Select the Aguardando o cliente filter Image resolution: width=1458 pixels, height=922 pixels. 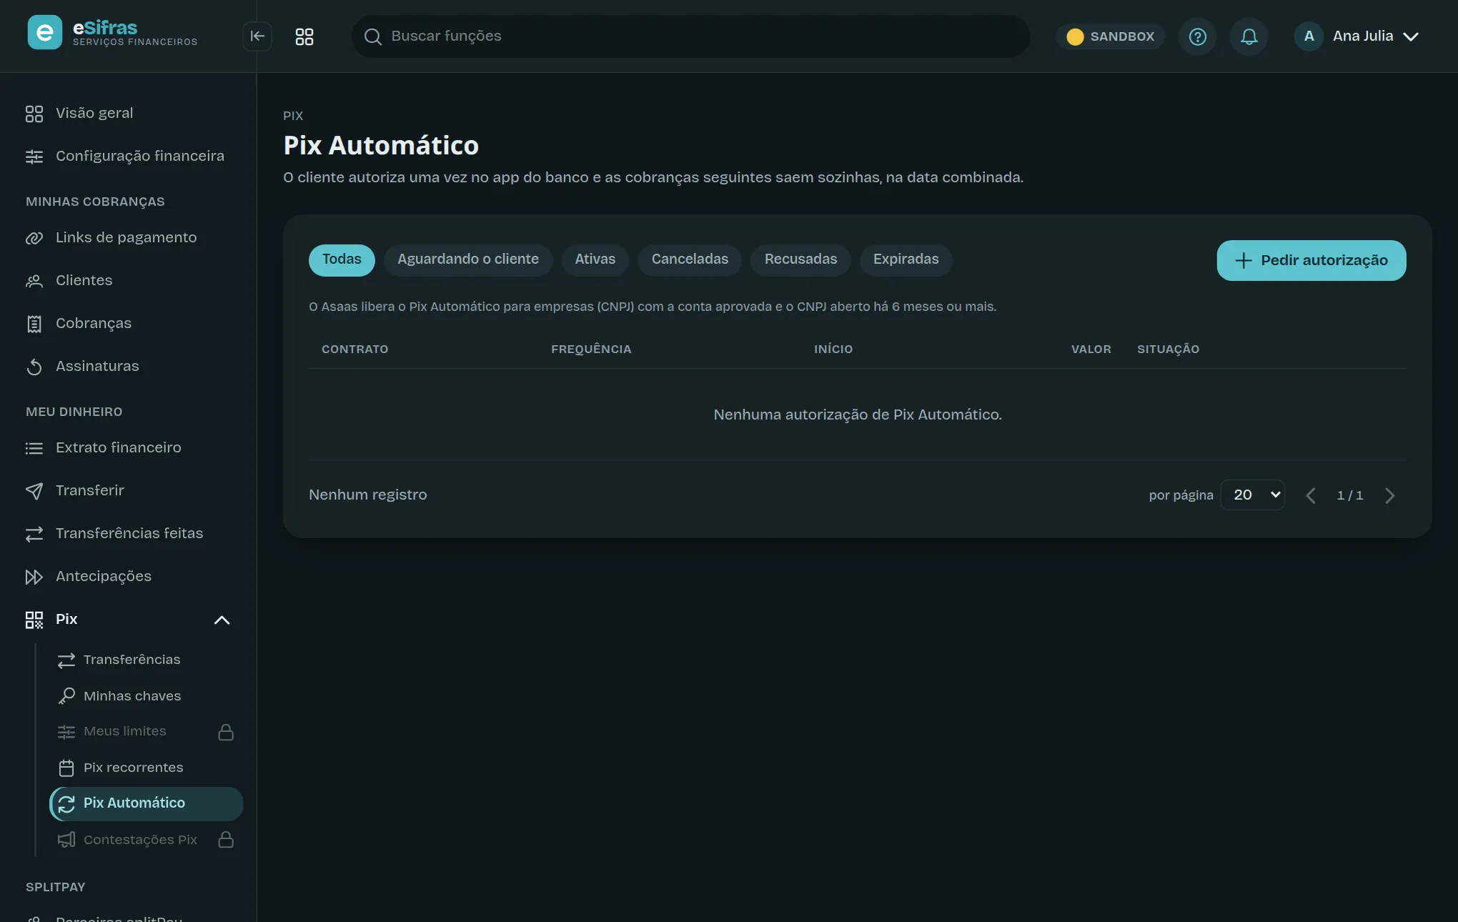(x=468, y=259)
